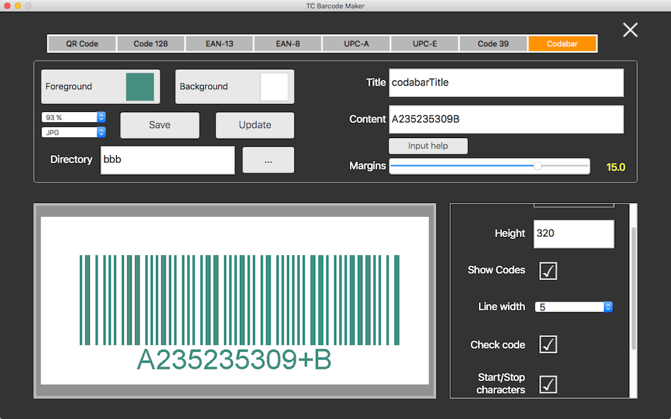Switch to the Code 128 tab
Image resolution: width=671 pixels, height=419 pixels.
[x=151, y=44]
